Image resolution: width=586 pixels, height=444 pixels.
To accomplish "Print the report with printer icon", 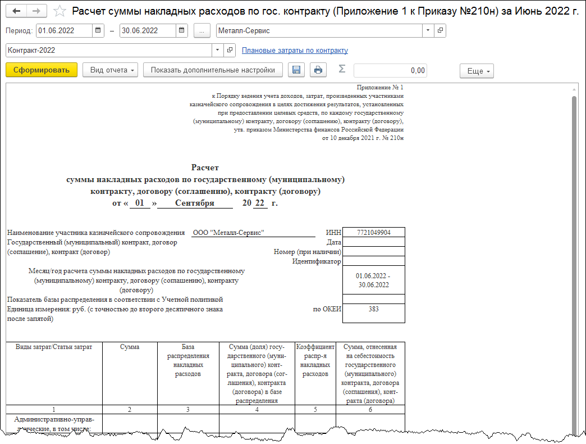I will [x=318, y=70].
